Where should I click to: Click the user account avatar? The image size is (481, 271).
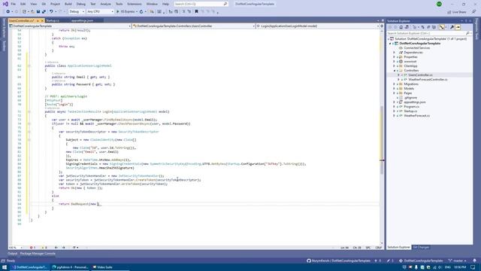coord(439,4)
